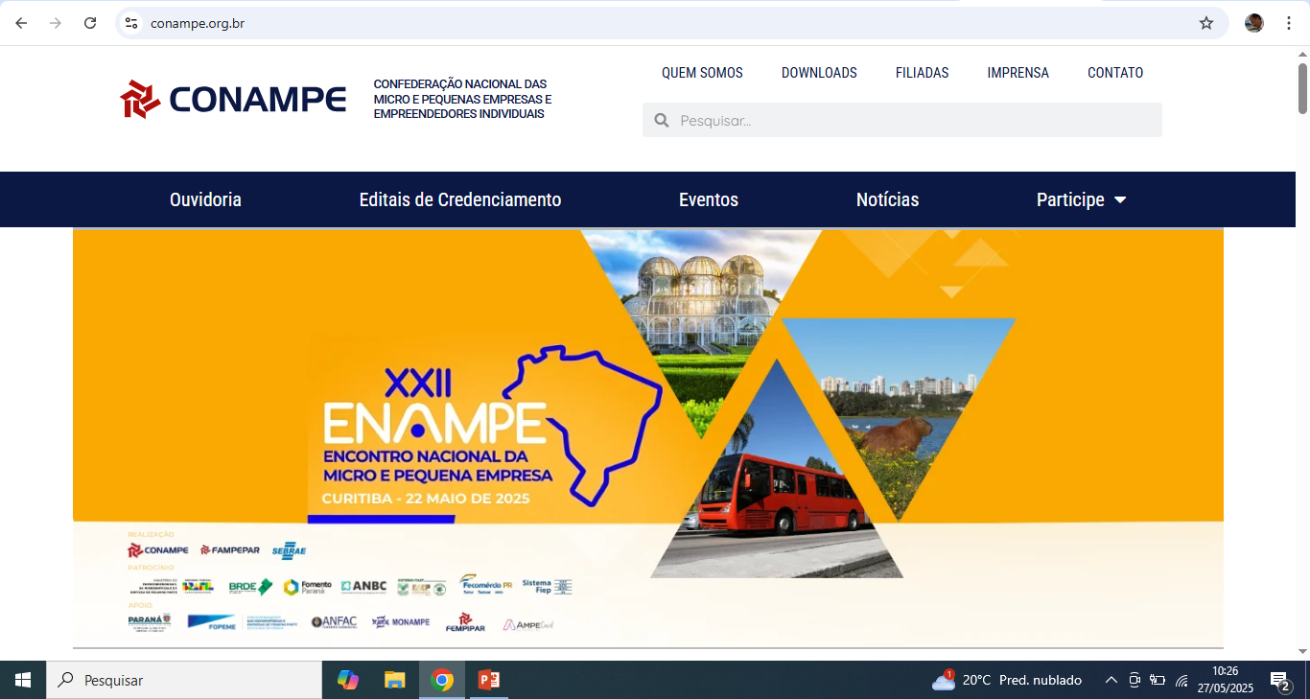This screenshot has width=1310, height=699.
Task: Open File Explorer from the taskbar
Action: (395, 680)
